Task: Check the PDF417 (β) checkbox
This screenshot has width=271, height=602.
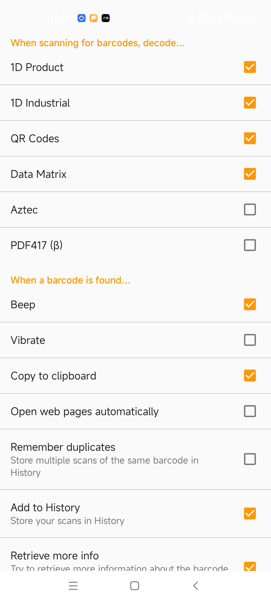Action: [250, 245]
